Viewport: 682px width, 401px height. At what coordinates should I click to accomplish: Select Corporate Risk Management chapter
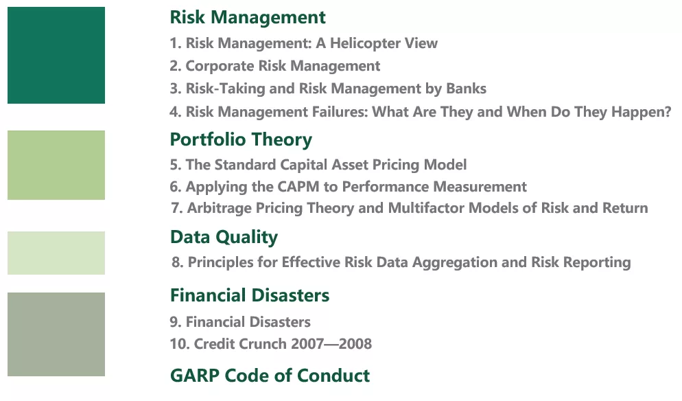pyautogui.click(x=275, y=66)
